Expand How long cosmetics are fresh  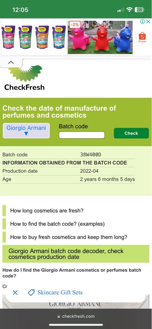pos(47,211)
